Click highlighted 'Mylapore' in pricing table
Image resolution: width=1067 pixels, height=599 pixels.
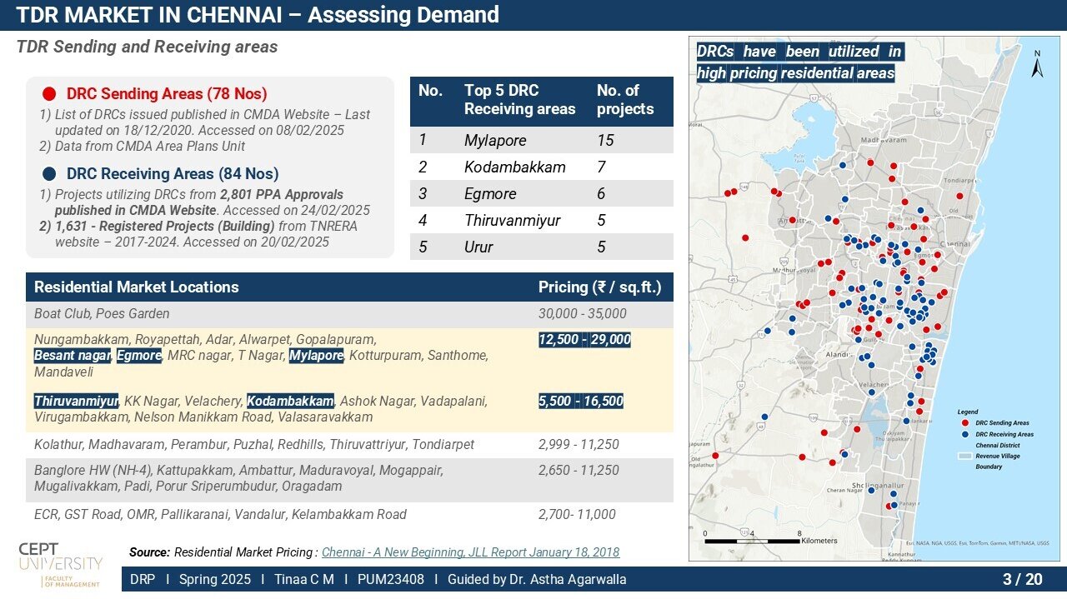(x=316, y=356)
